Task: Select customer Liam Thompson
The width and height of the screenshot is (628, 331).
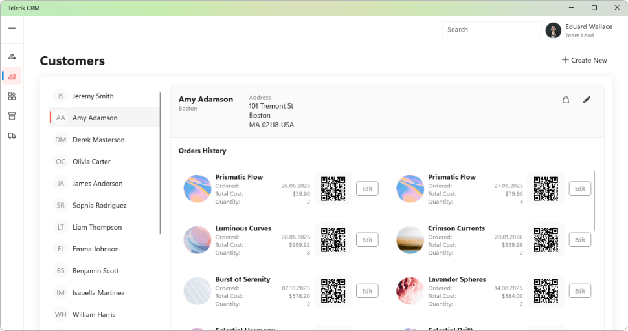Action: click(104, 227)
